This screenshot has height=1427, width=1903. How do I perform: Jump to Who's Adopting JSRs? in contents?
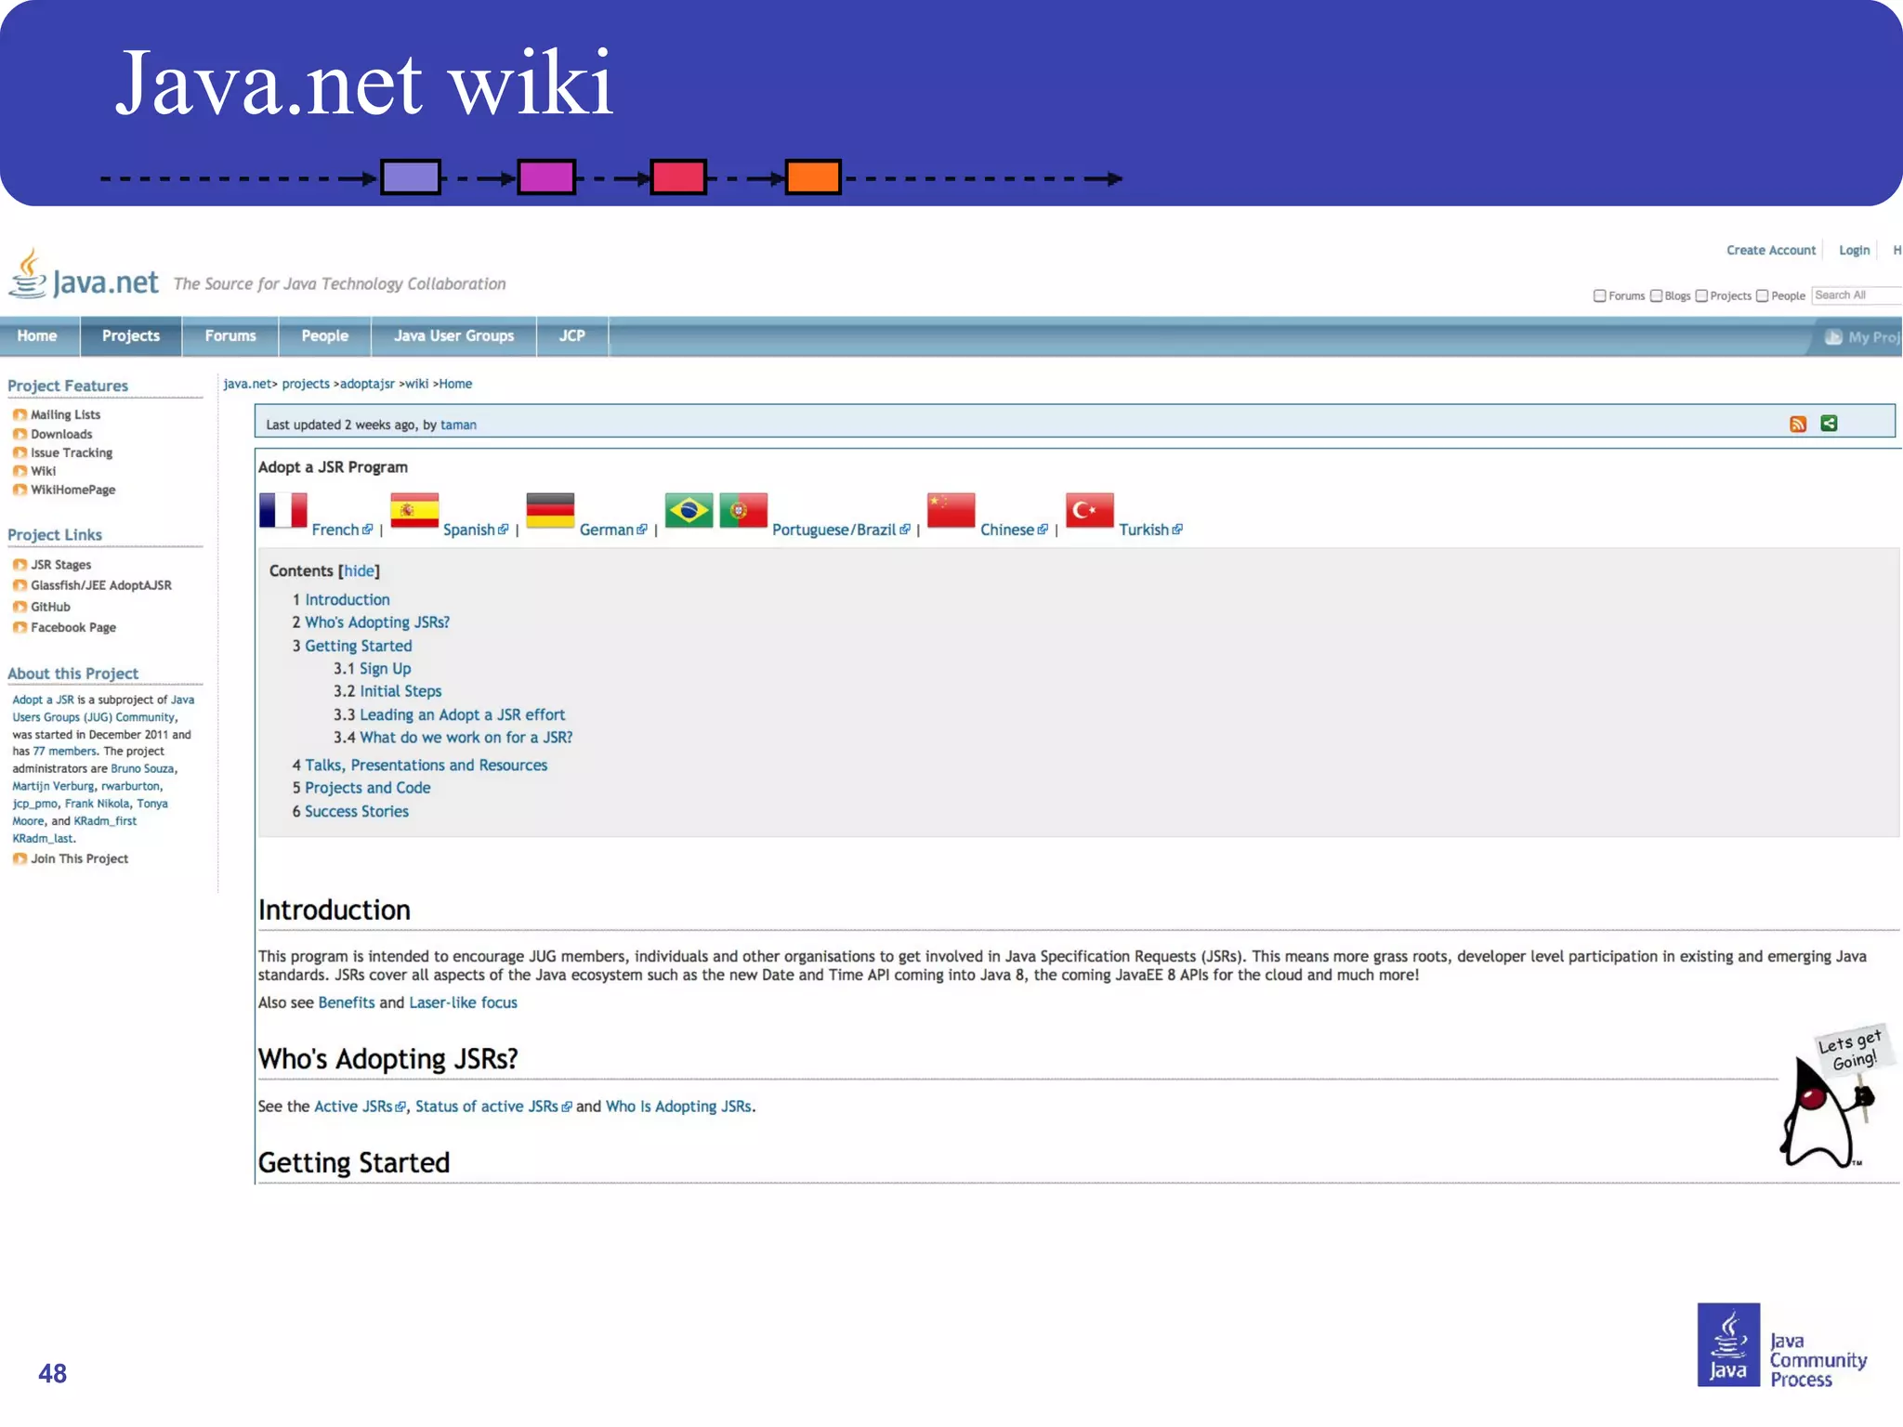(x=377, y=622)
